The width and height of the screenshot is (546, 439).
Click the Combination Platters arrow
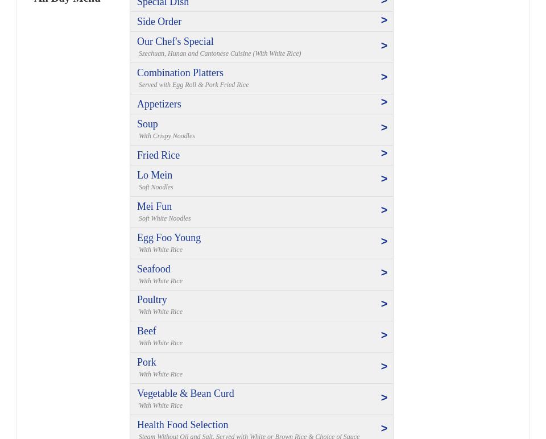(384, 77)
